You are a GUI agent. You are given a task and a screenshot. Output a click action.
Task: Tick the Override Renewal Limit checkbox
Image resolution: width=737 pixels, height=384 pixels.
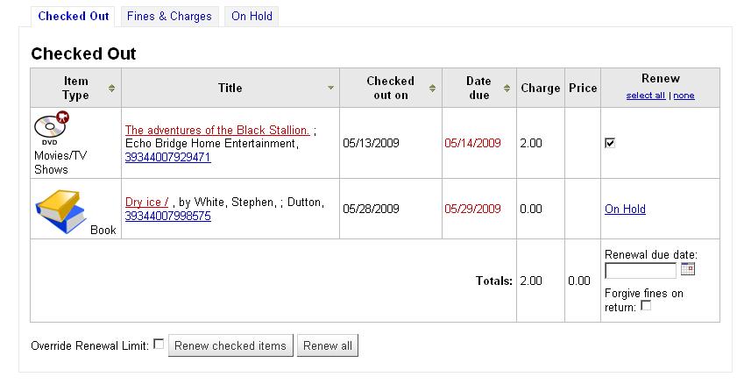[159, 345]
